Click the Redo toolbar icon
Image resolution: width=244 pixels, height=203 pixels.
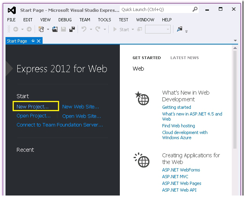coord(98,29)
